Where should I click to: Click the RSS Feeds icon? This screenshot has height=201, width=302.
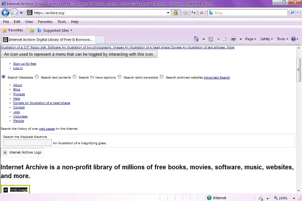pos(211,39)
